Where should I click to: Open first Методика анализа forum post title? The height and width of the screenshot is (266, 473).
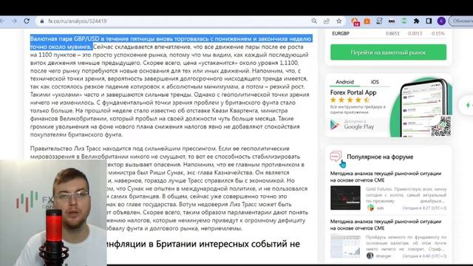point(386,177)
